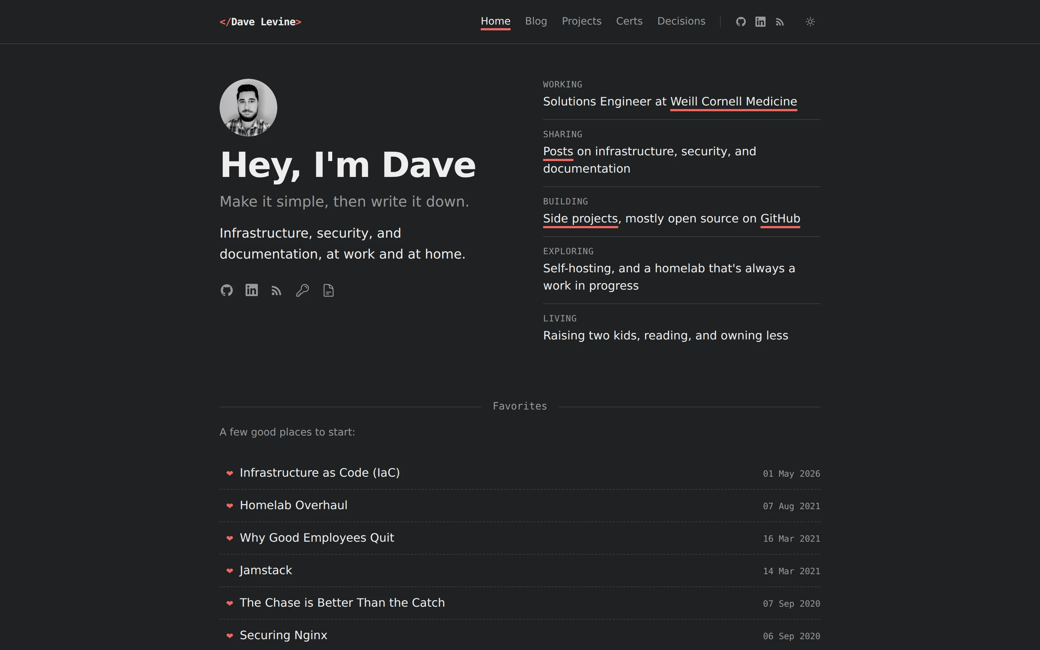Click the Dave Levine site logo

260,22
